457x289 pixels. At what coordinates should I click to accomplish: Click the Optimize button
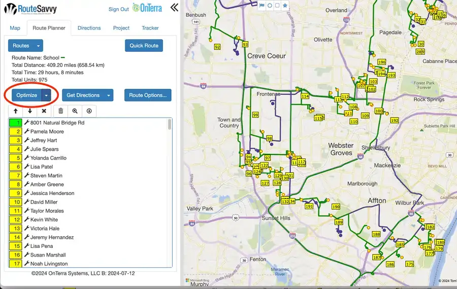[x=27, y=95]
